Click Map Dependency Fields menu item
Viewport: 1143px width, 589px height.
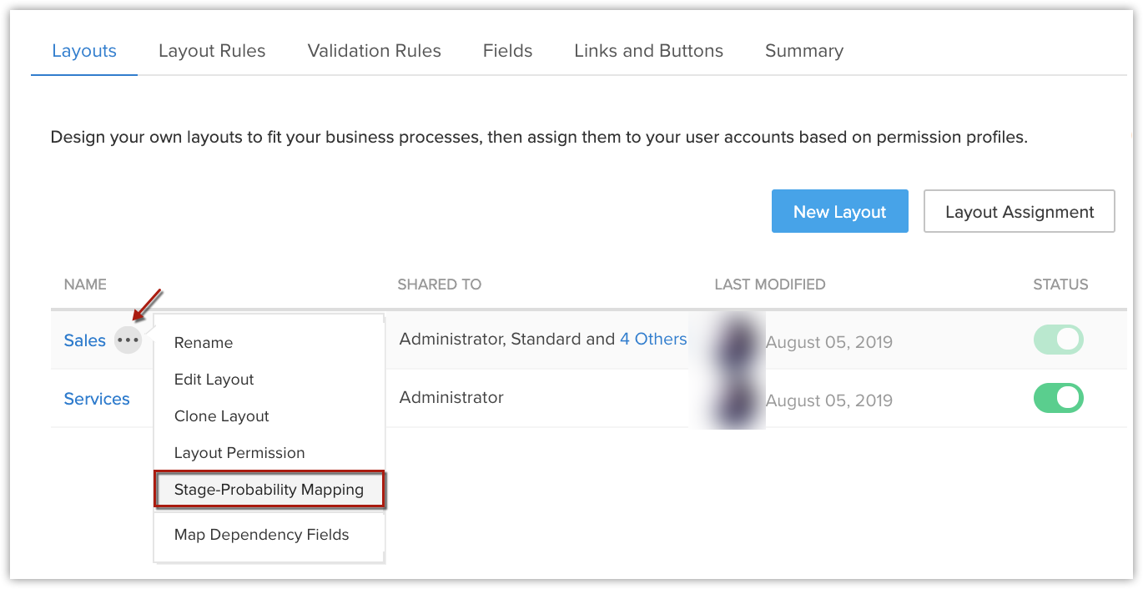click(x=261, y=535)
